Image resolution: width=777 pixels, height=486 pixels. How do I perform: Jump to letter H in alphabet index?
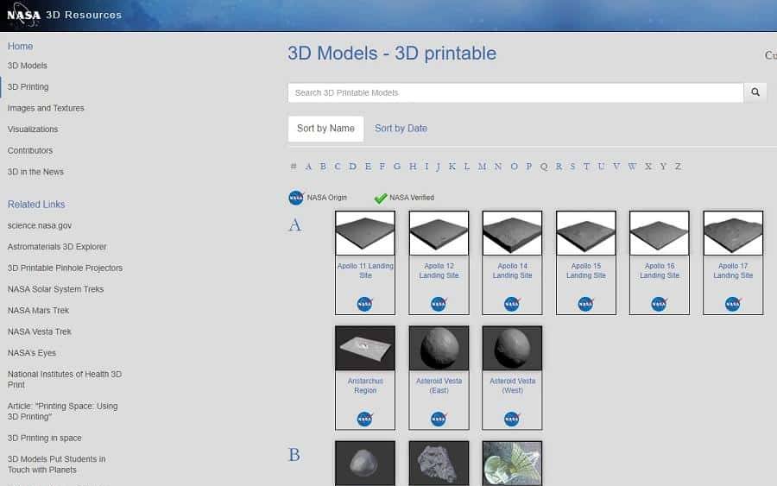tap(413, 167)
